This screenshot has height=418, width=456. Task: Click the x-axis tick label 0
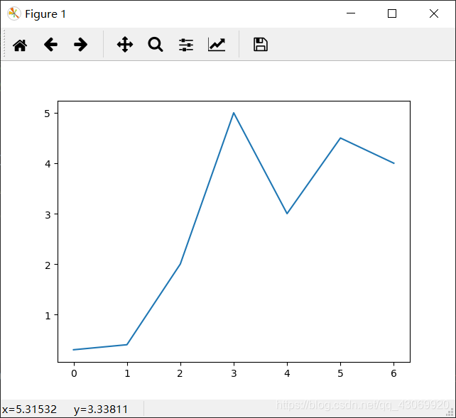74,373
